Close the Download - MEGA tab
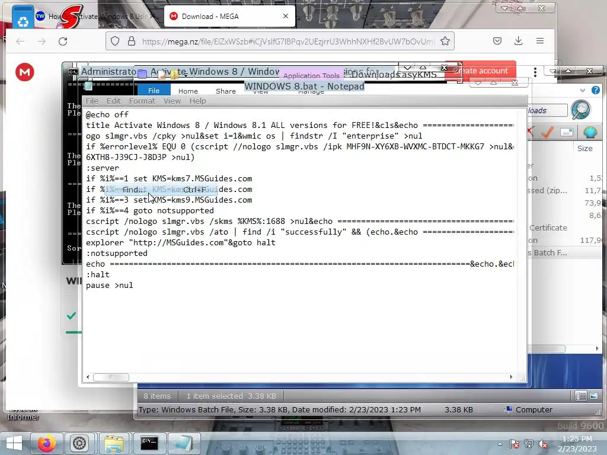The height and width of the screenshot is (455, 607). [x=286, y=16]
